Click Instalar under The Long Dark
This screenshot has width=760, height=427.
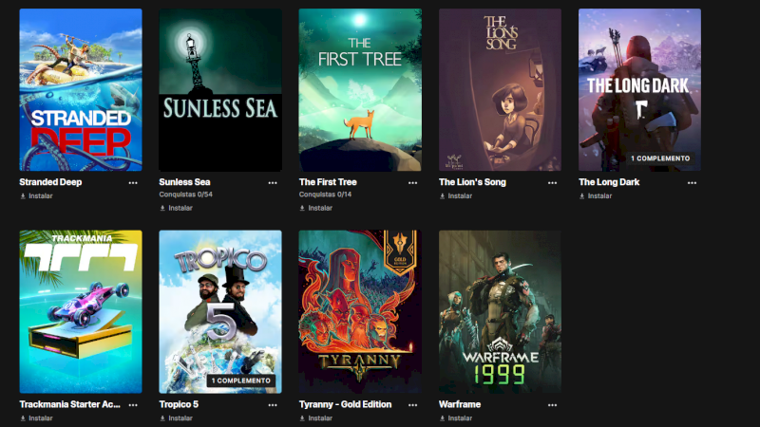[x=596, y=196]
